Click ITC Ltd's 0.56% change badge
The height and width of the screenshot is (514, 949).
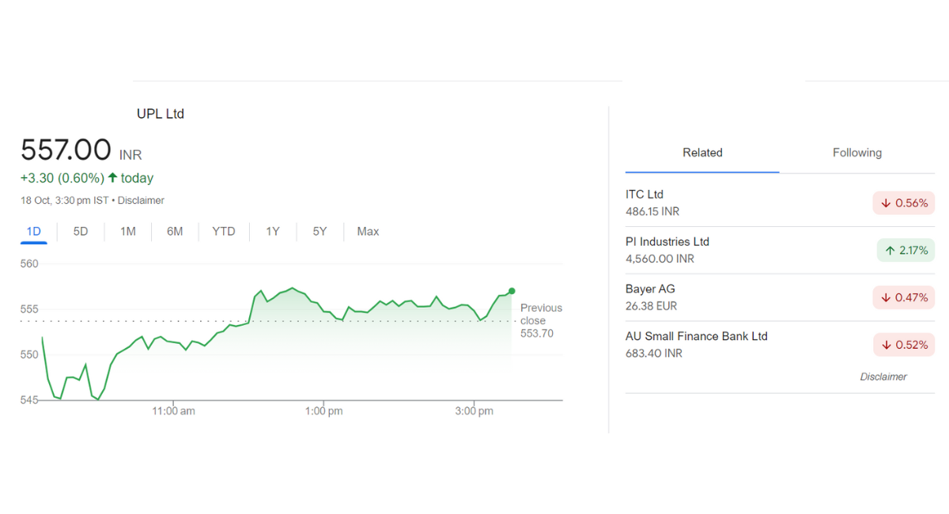tap(904, 203)
